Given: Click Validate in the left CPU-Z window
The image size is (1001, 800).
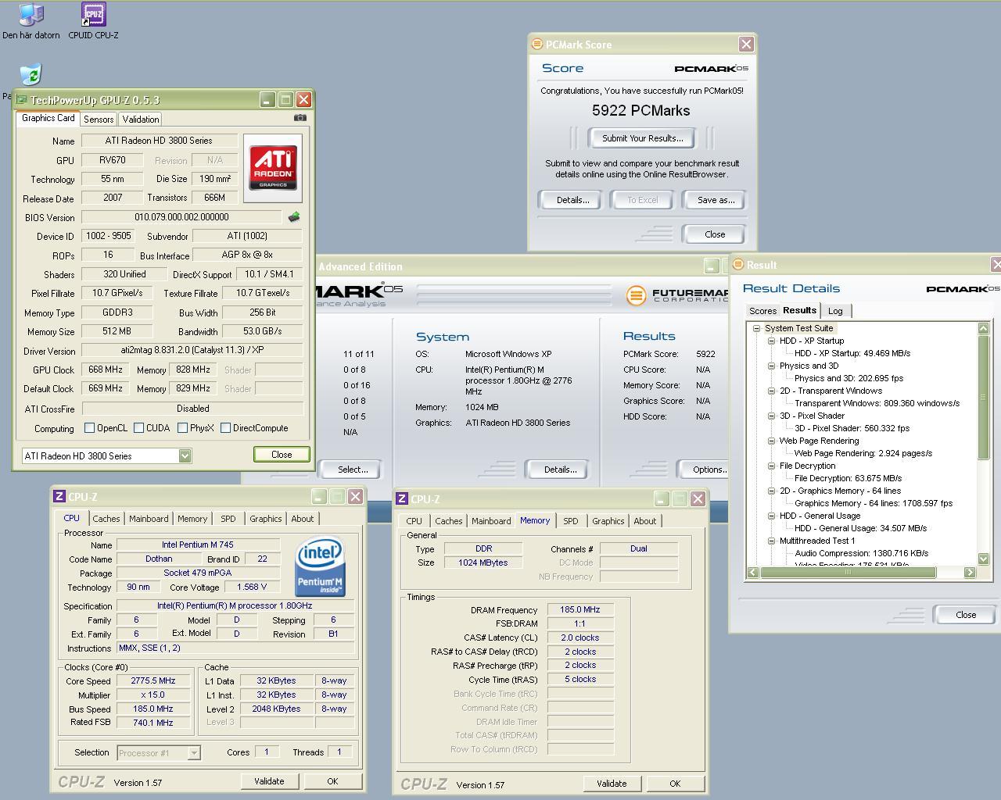Looking at the screenshot, I should pos(269,781).
